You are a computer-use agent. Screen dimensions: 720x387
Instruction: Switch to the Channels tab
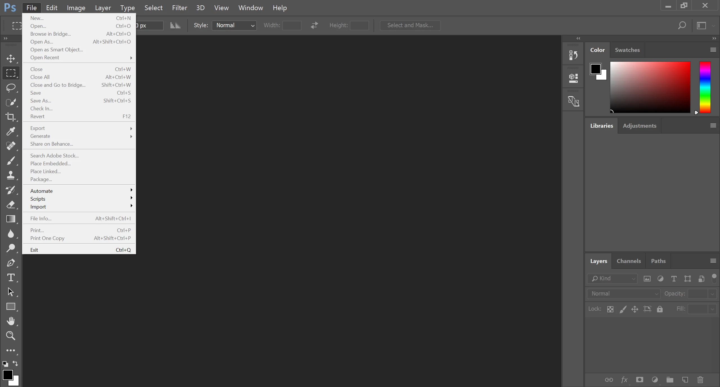tap(628, 261)
